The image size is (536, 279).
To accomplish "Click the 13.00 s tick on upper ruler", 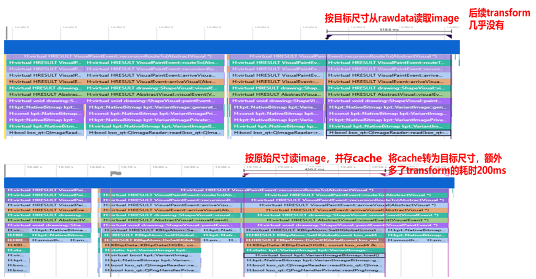I will click(262, 27).
